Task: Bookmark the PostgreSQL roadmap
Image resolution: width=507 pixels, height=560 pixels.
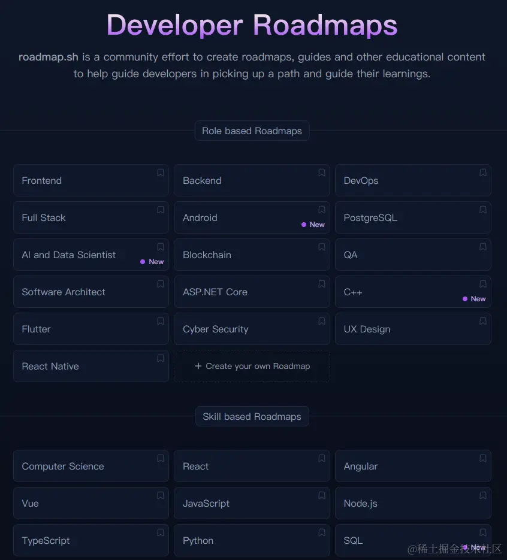Action: coord(482,210)
